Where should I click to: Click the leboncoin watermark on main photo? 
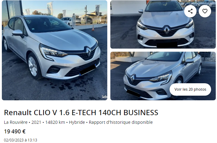coord(105,97)
